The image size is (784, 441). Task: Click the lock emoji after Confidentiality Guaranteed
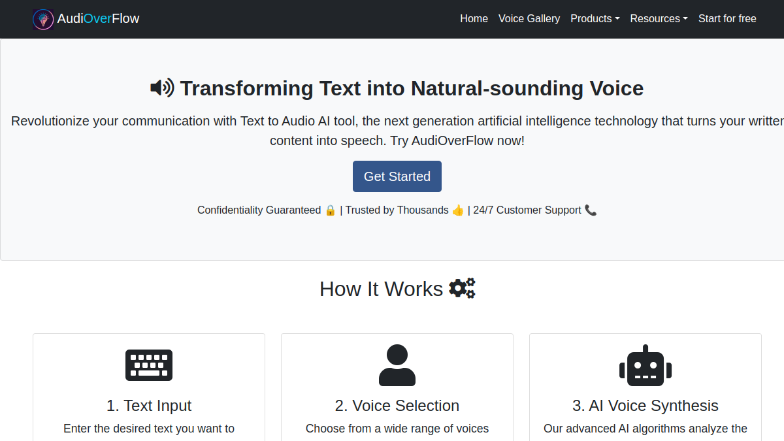click(330, 210)
